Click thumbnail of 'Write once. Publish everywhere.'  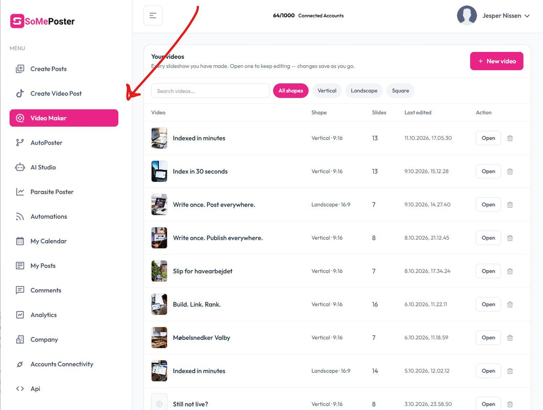[159, 238]
